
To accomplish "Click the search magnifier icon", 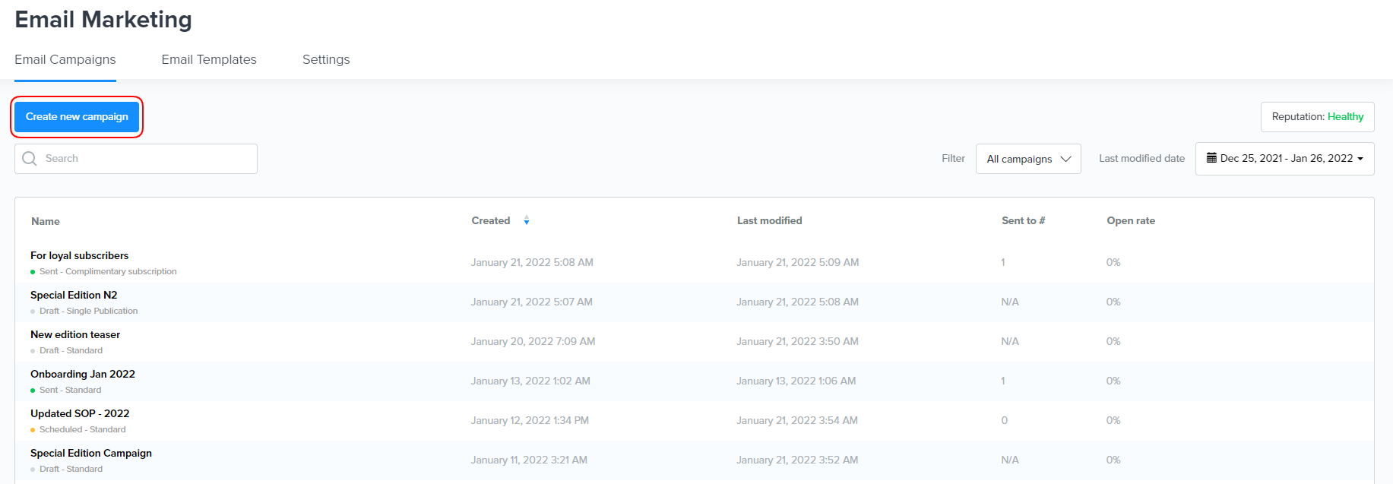I will pos(30,159).
